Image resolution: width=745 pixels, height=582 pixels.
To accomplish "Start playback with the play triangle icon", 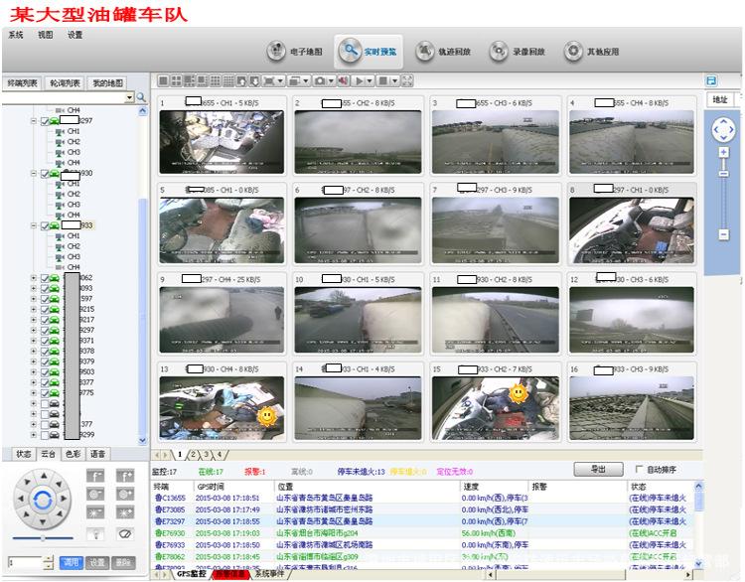I will (360, 80).
